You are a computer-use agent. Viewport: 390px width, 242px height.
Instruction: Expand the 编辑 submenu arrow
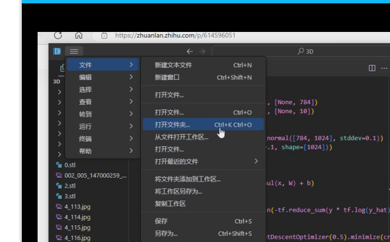[x=131, y=77]
